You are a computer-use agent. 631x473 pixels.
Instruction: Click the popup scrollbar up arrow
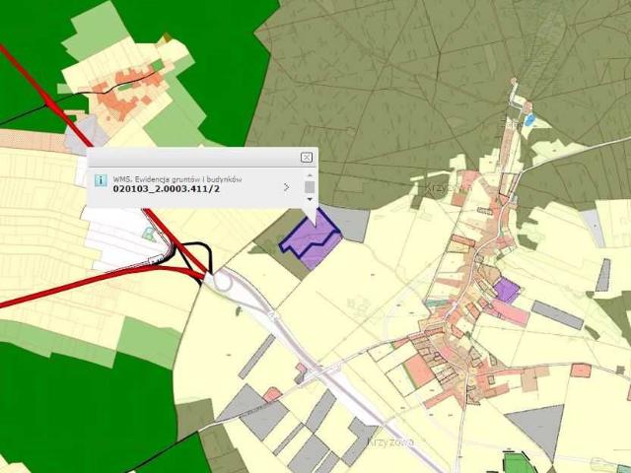(310, 174)
